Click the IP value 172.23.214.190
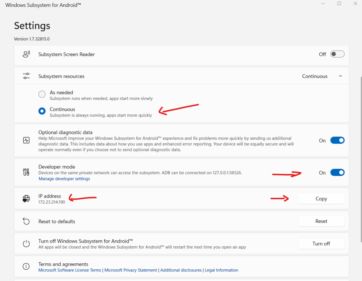The width and height of the screenshot is (362, 281). [x=52, y=202]
